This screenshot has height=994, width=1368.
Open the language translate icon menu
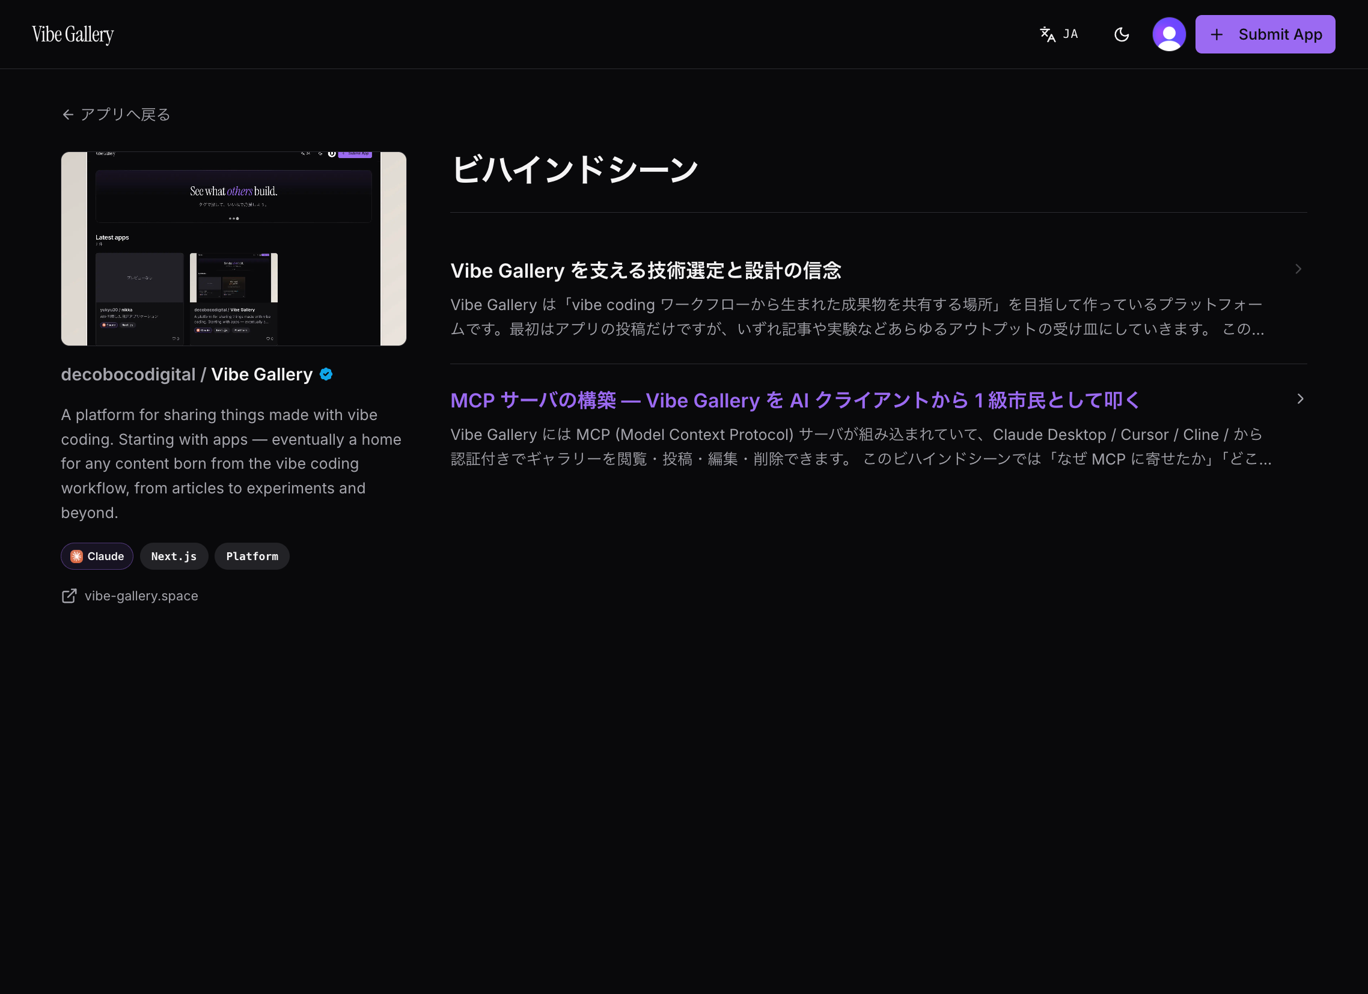[1048, 34]
